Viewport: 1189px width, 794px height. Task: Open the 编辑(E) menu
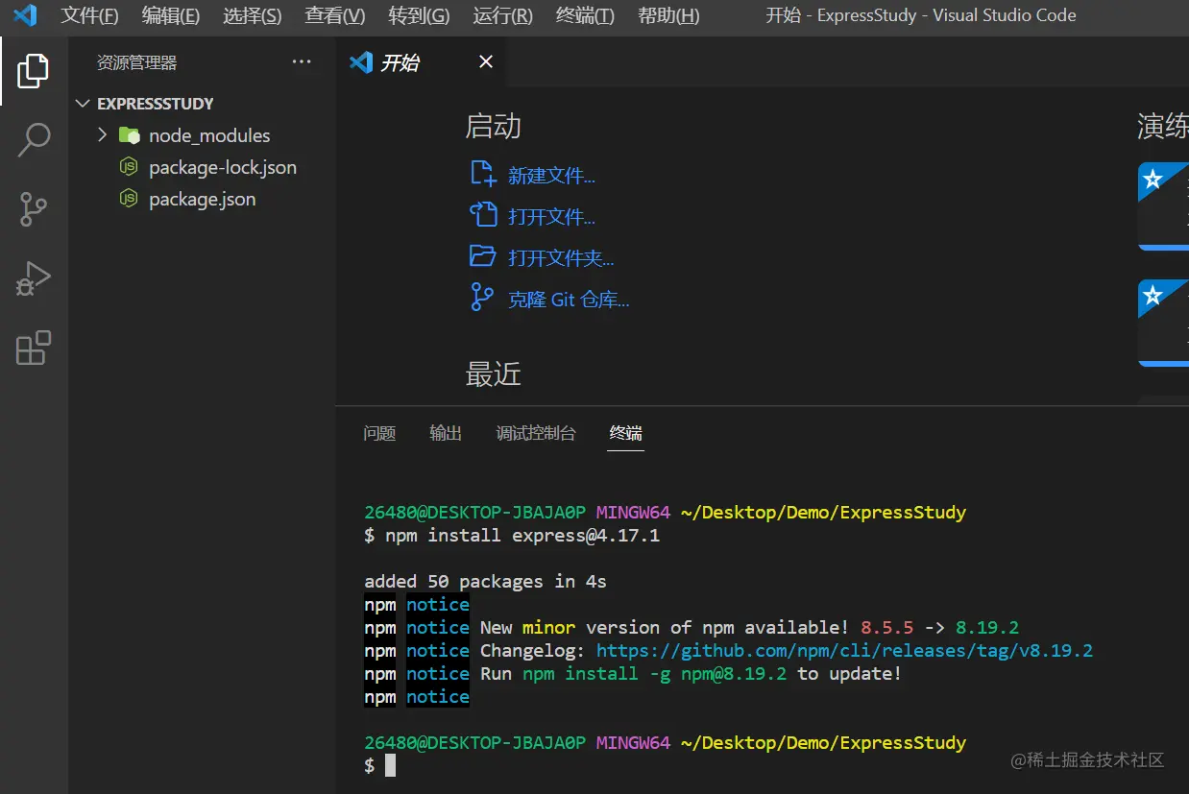pyautogui.click(x=171, y=15)
